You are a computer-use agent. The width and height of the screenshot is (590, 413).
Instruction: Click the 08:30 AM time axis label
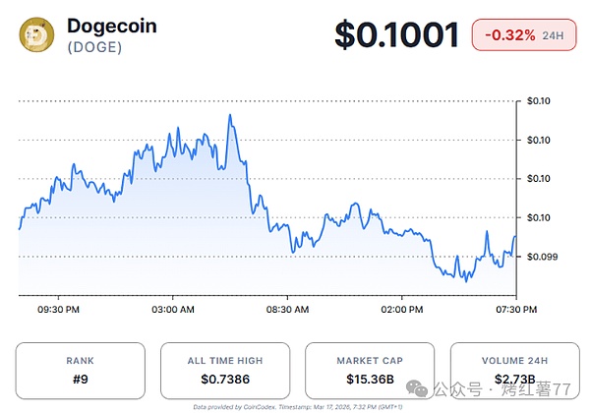[289, 309]
